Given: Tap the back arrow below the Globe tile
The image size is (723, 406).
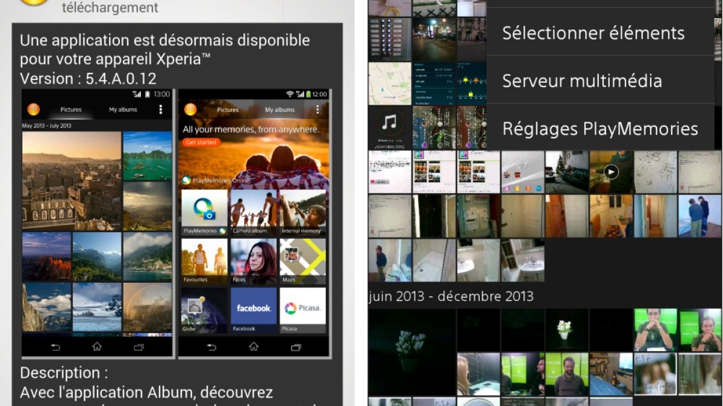Looking at the screenshot, I should [x=211, y=347].
